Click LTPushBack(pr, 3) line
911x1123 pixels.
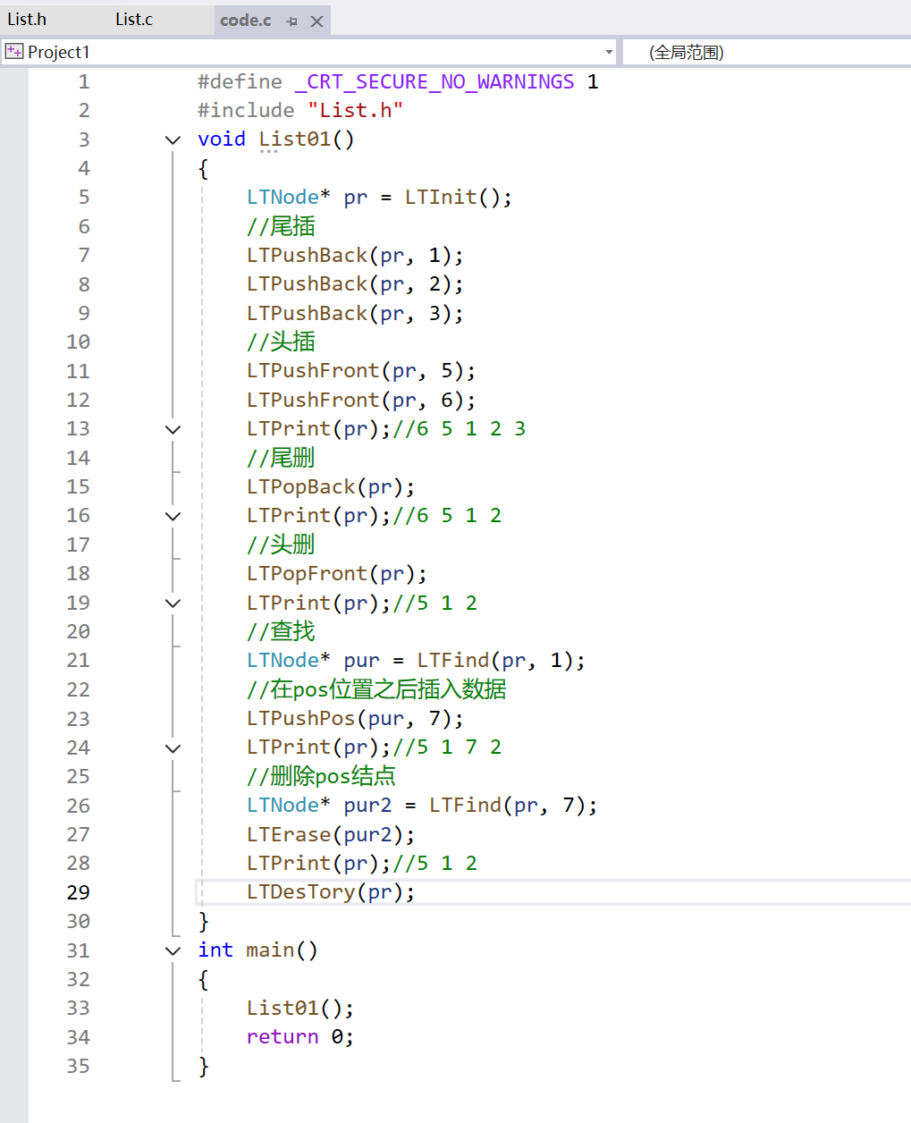coord(355,313)
